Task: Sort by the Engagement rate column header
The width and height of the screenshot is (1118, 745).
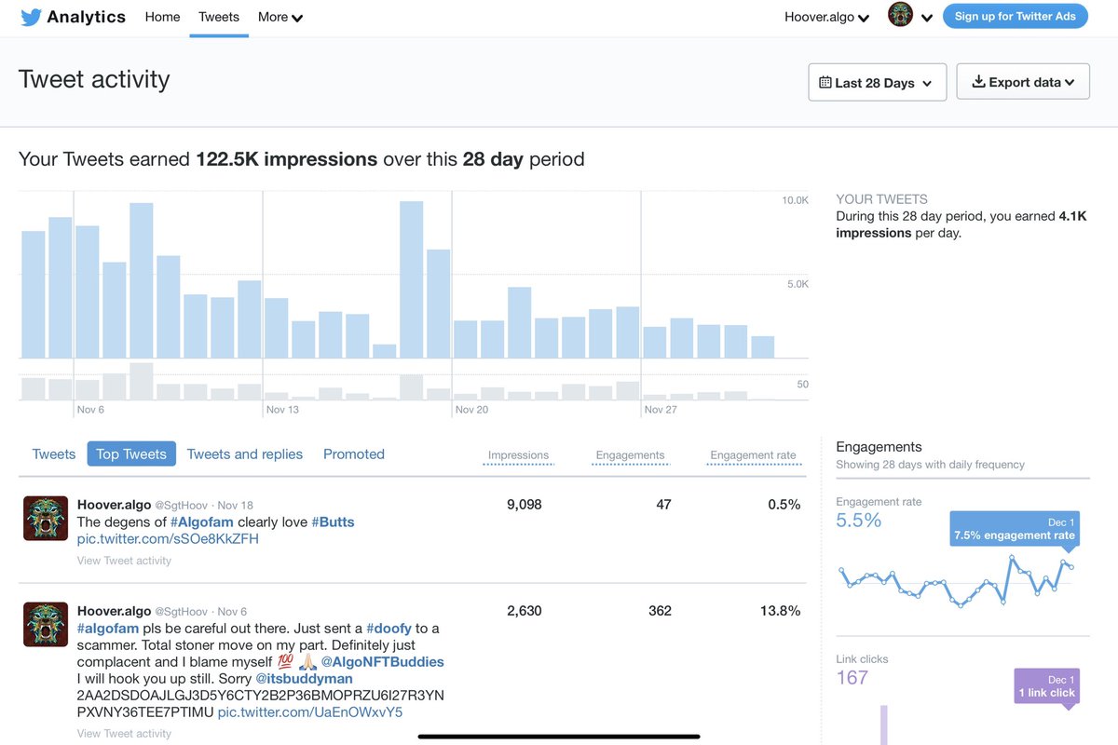Action: pos(754,455)
